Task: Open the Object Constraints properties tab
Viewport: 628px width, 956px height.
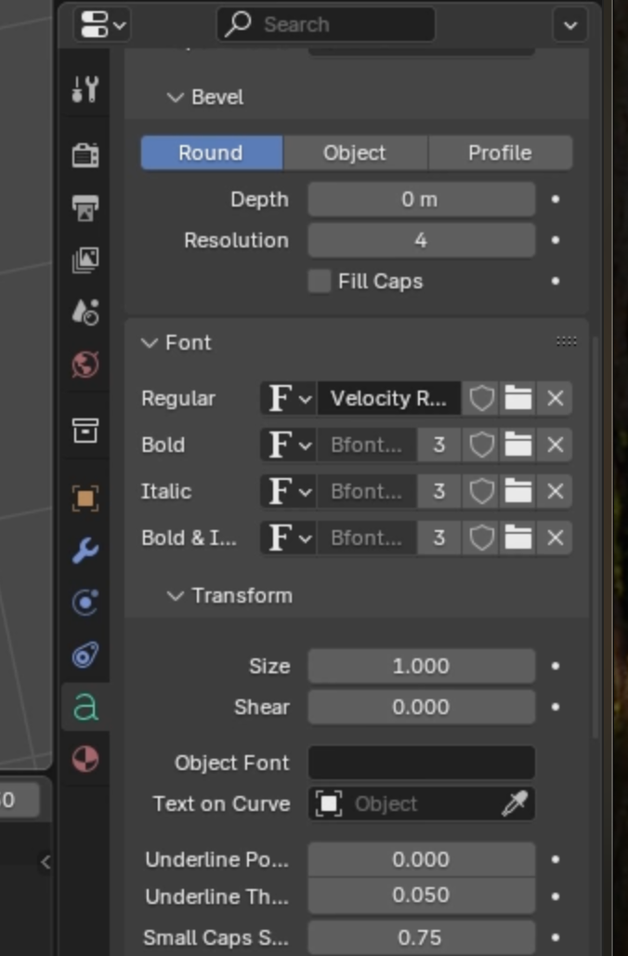Action: [x=85, y=656]
